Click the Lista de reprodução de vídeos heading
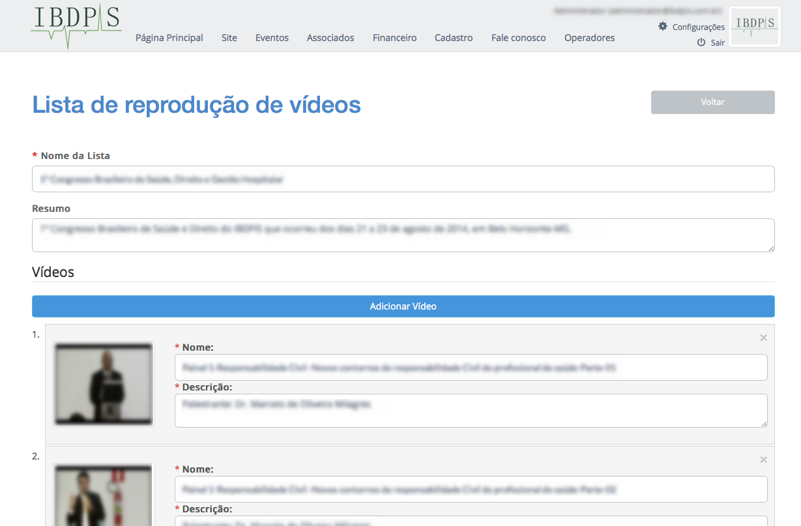 click(x=196, y=105)
